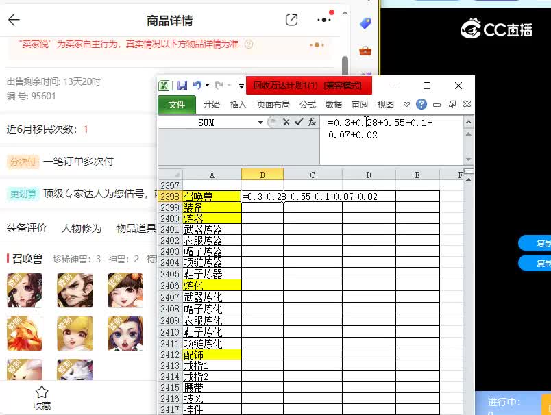Click the 文件 menu in Excel
Screen dimensions: 551x415
pos(177,104)
